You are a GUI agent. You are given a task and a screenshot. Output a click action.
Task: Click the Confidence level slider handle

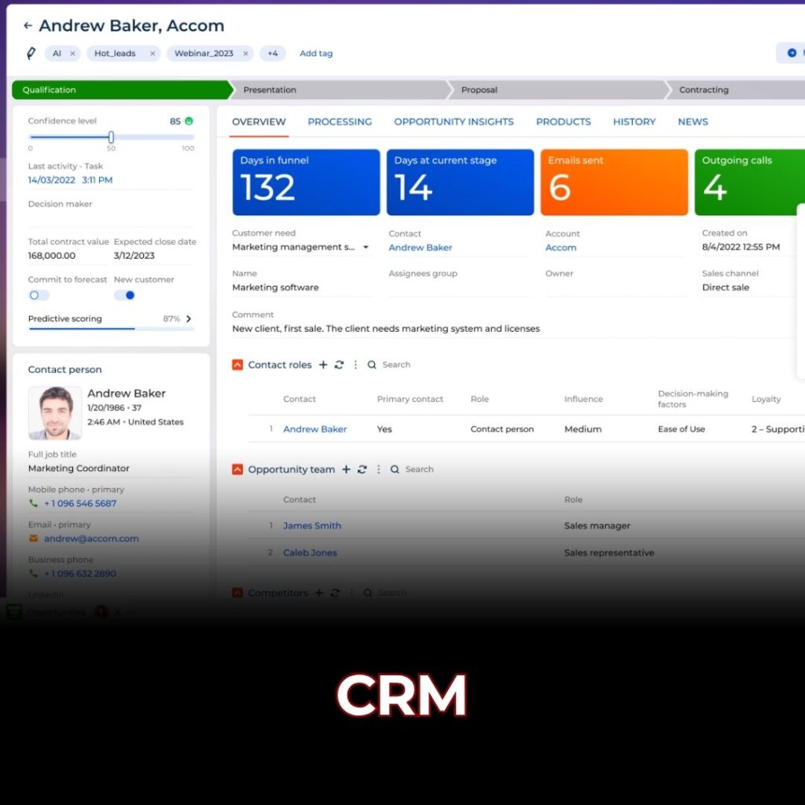coord(111,137)
